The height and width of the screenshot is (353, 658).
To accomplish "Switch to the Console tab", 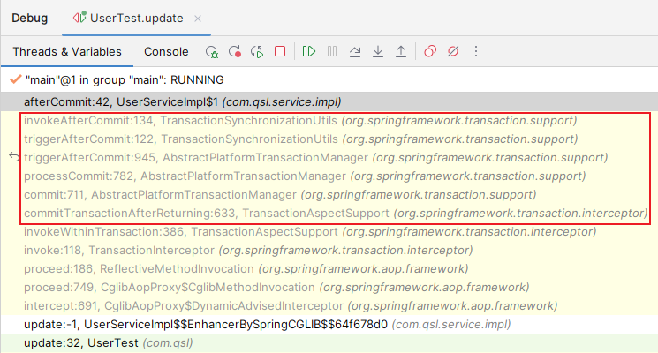I will point(166,51).
